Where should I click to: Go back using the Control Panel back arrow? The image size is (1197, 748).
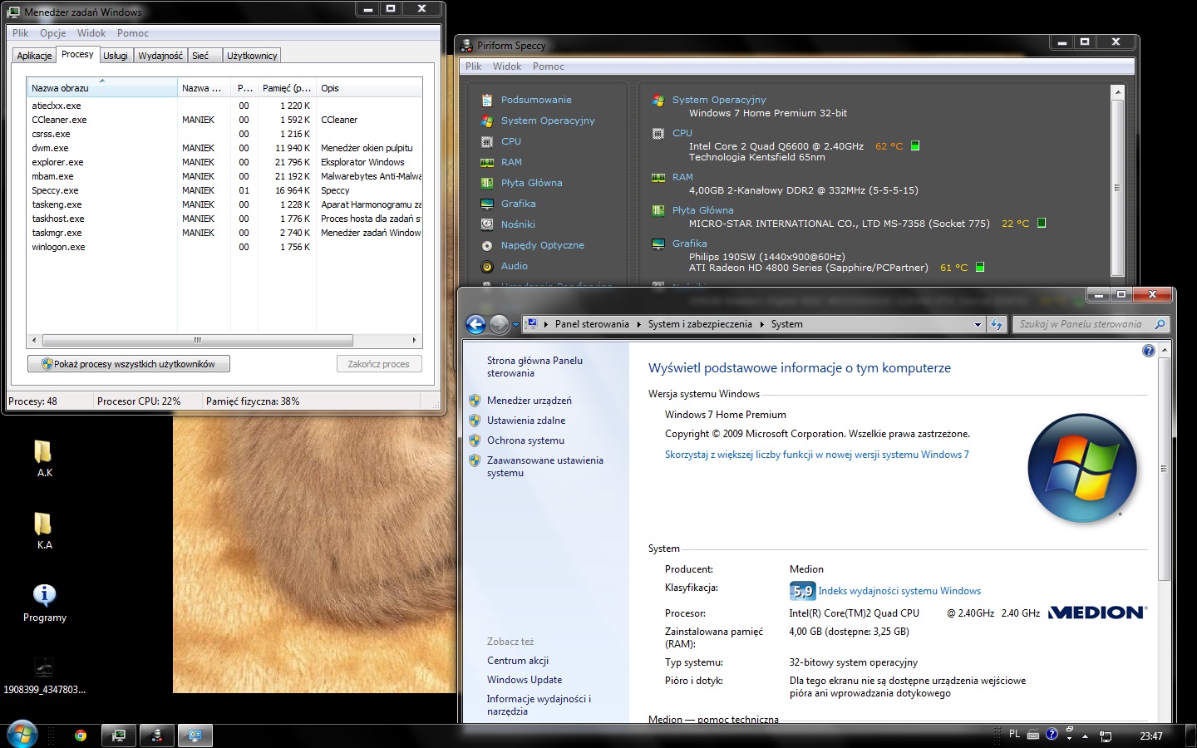point(475,324)
